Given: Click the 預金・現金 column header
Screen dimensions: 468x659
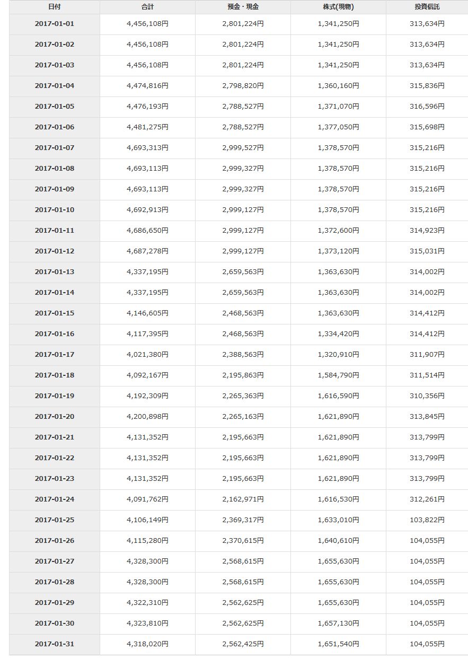Looking at the screenshot, I should click(x=243, y=7).
